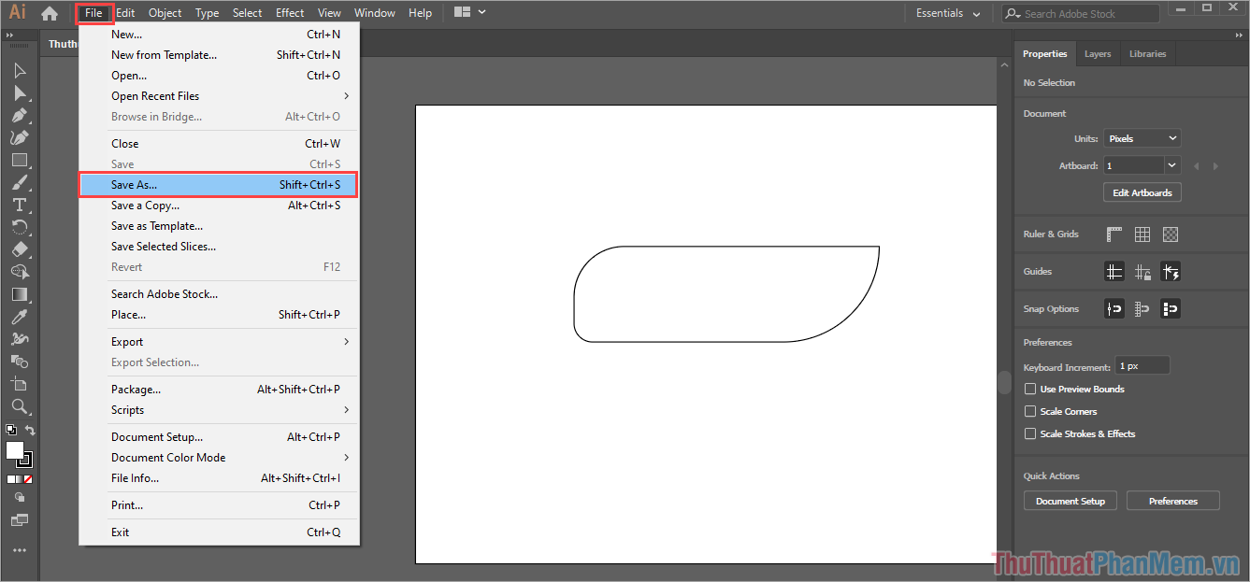This screenshot has width=1250, height=582.
Task: Choose Save As from File menu
Action: coord(218,185)
